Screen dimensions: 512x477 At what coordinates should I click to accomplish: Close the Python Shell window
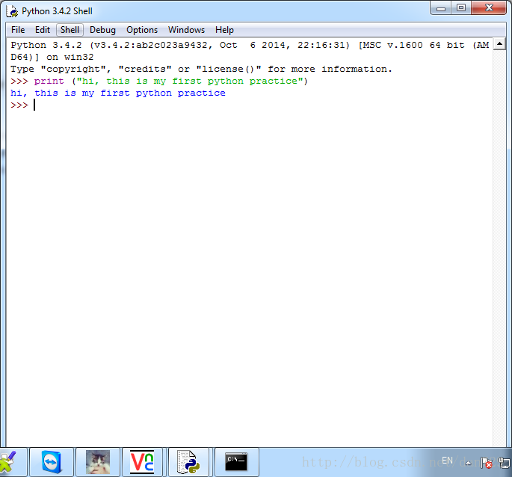click(x=489, y=8)
